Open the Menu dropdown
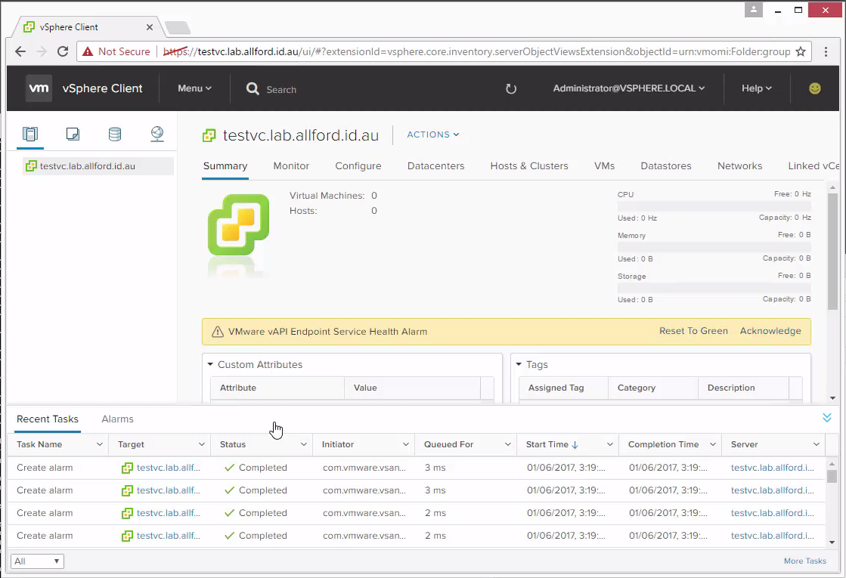The height and width of the screenshot is (578, 846). click(194, 88)
